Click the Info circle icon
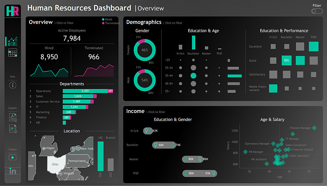This screenshot has height=186, width=327. [x=13, y=85]
